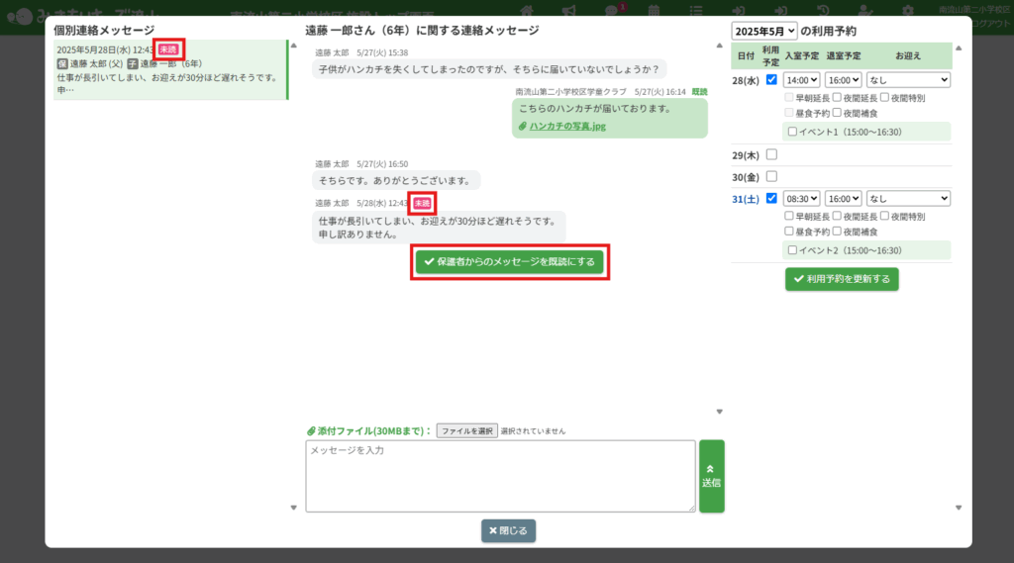Expand the お迎え dropdown for 31(土)

point(908,198)
